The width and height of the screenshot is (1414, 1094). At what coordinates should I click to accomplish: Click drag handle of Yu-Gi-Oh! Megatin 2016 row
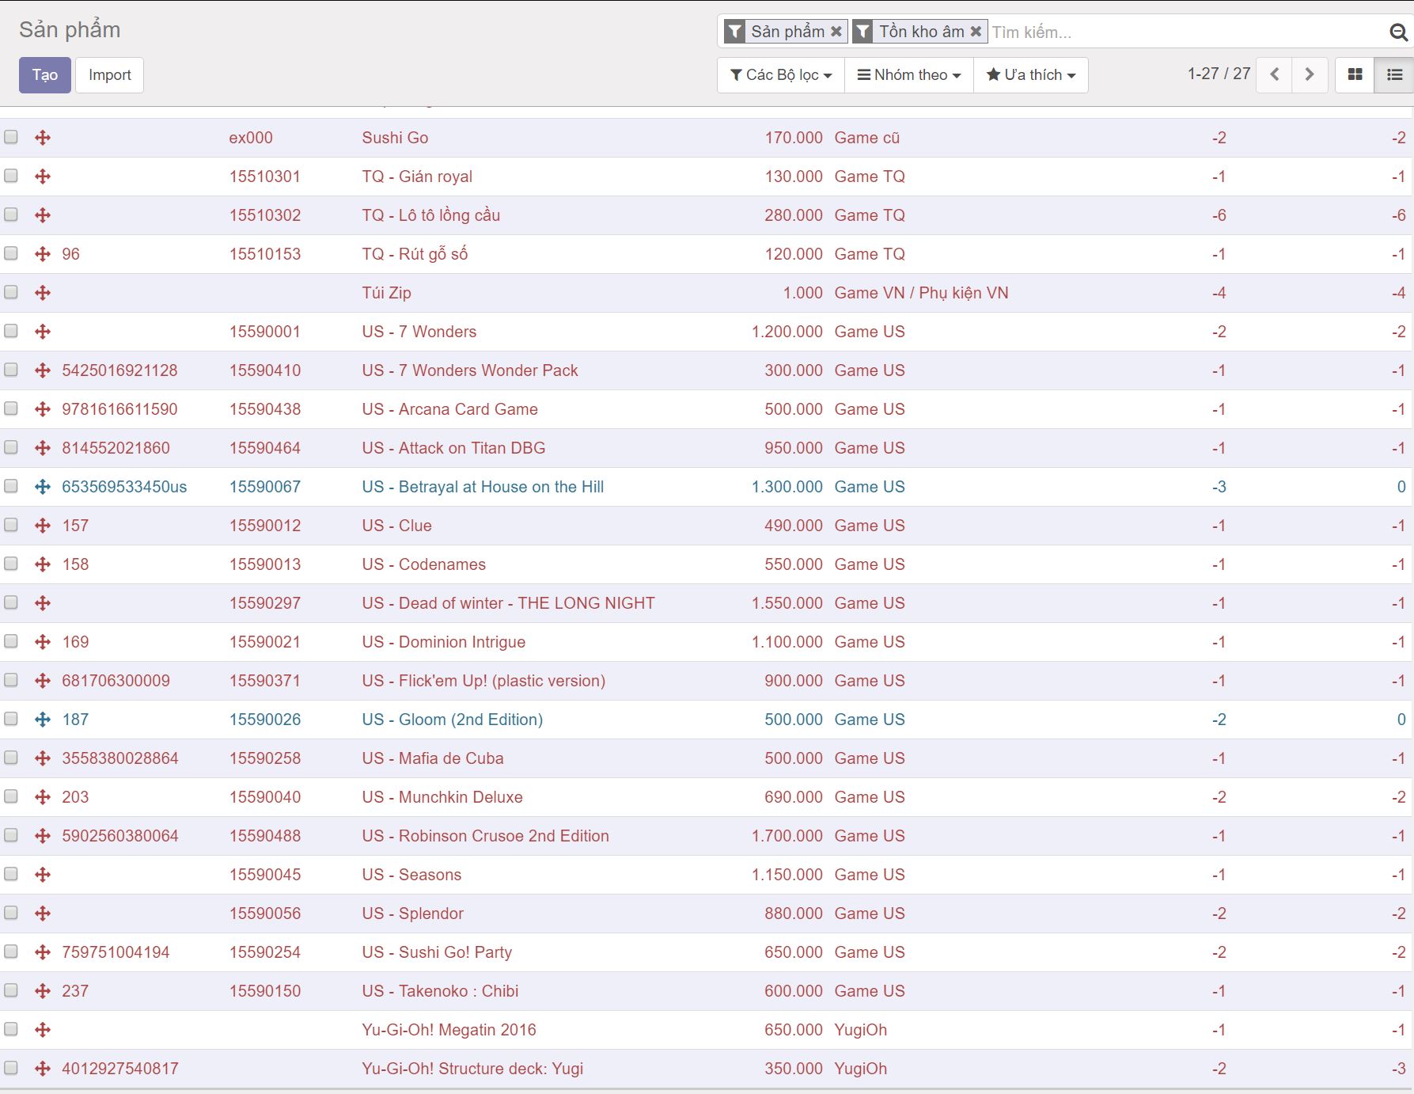(43, 1030)
